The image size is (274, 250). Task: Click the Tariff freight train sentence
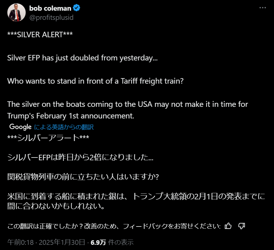pos(95,81)
